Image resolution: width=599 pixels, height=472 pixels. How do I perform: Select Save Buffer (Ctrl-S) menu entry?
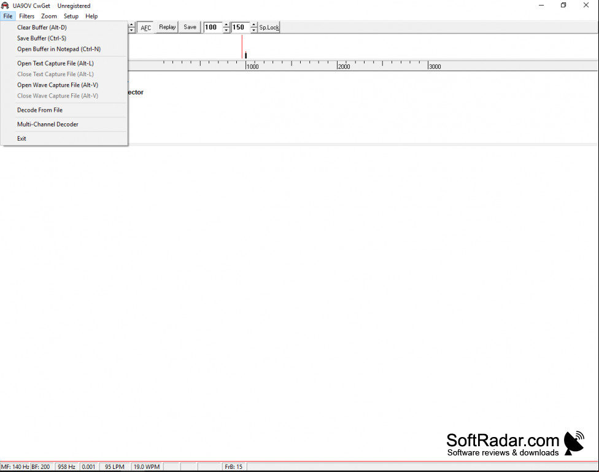(x=64, y=38)
